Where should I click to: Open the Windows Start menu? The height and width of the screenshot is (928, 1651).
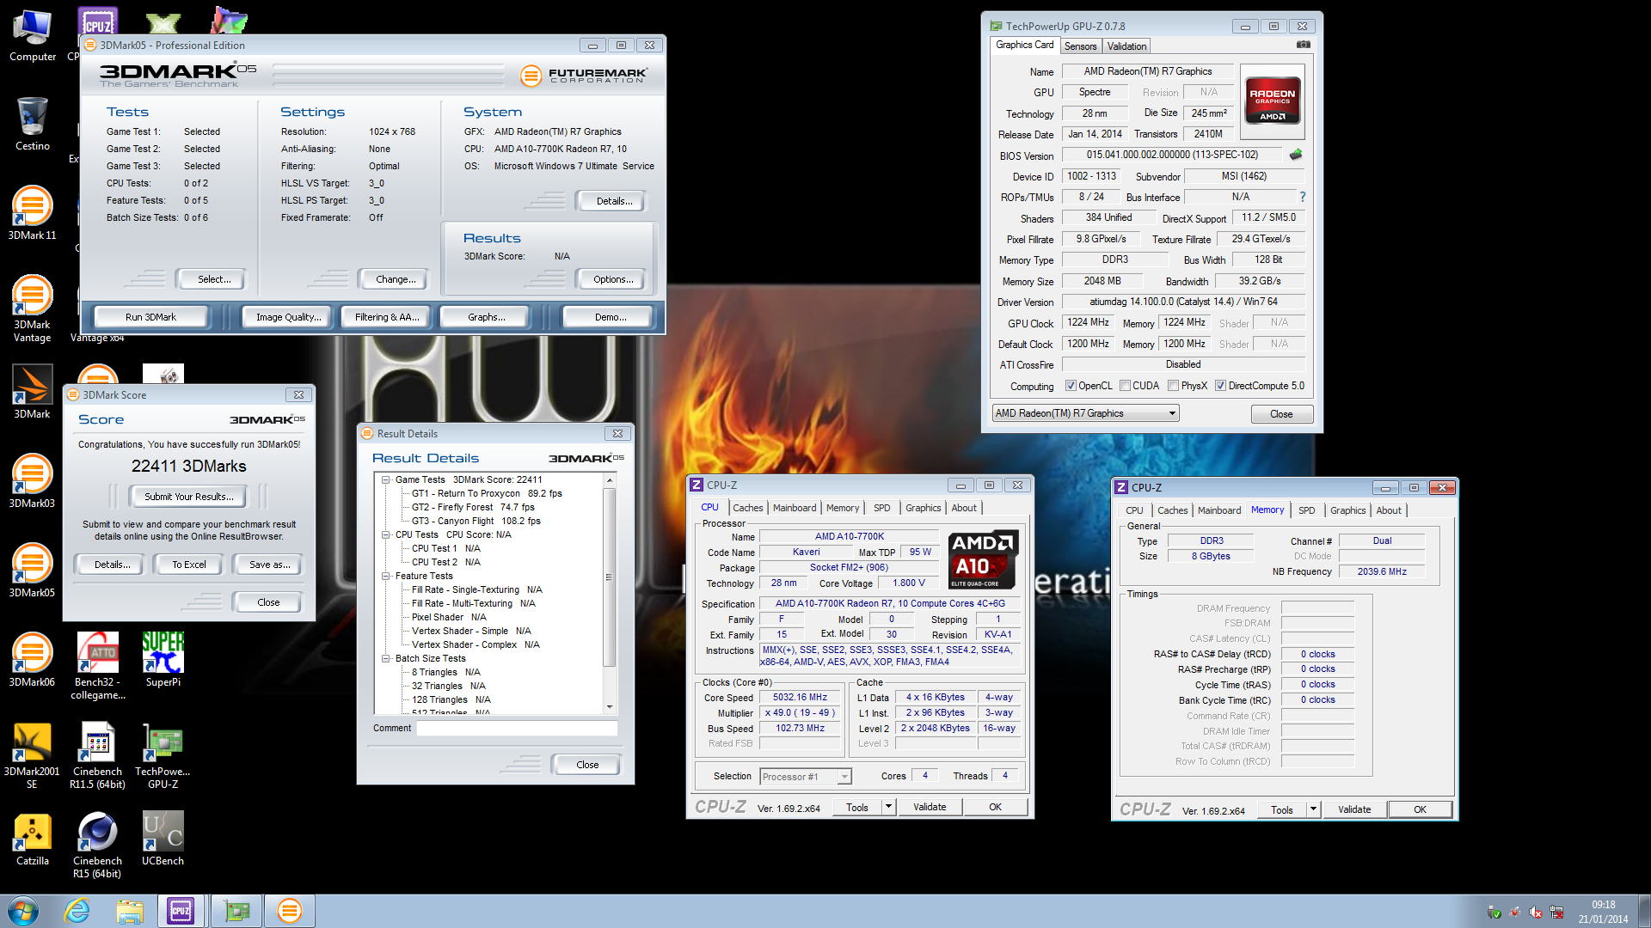pyautogui.click(x=23, y=911)
